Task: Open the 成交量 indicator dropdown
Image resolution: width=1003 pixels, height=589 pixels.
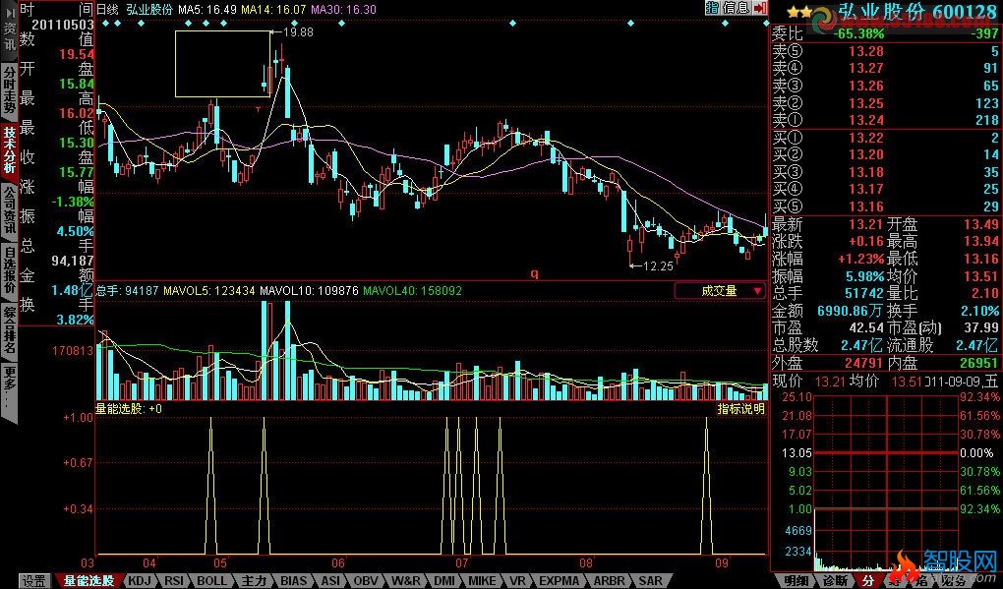Action: coord(720,291)
